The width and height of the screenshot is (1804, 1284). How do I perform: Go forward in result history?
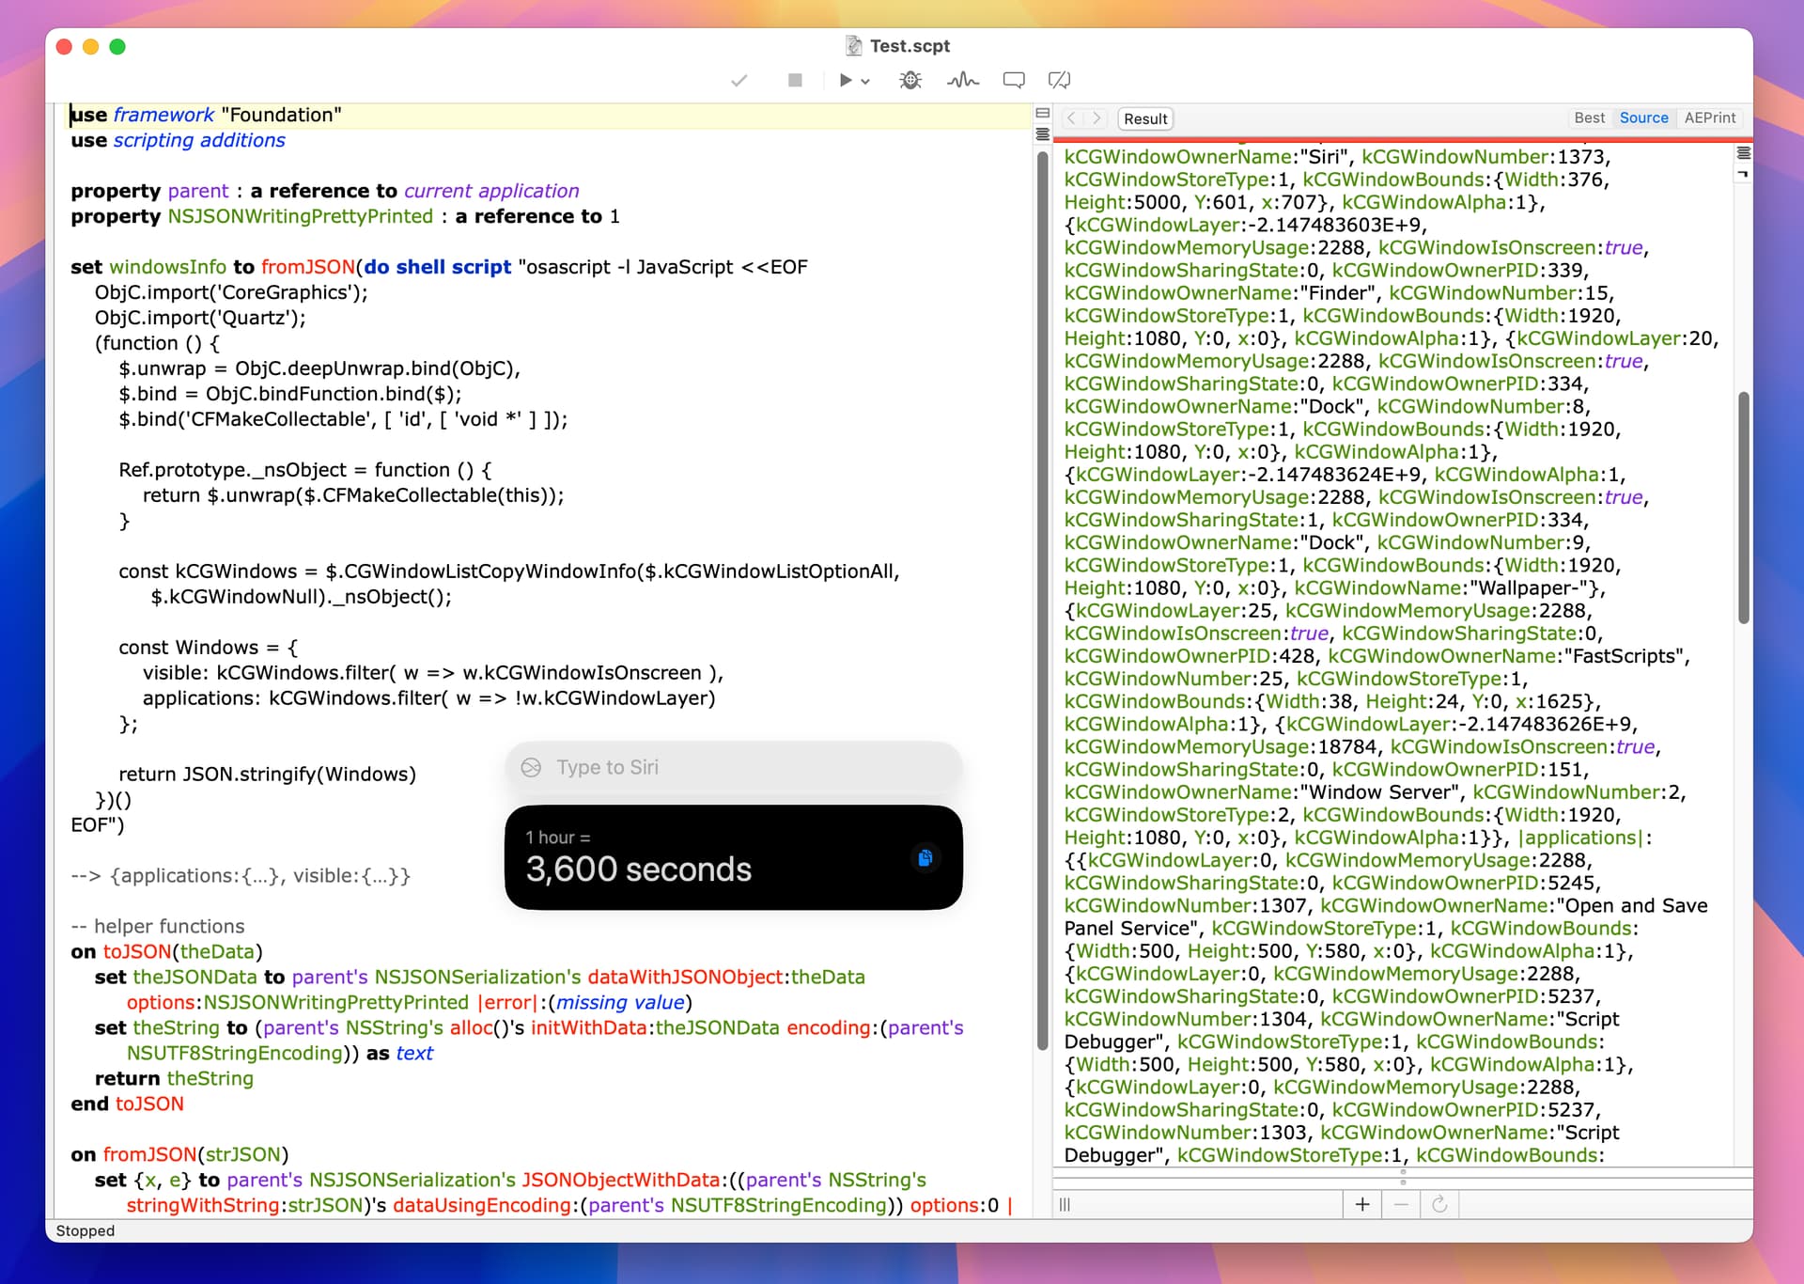click(x=1096, y=118)
